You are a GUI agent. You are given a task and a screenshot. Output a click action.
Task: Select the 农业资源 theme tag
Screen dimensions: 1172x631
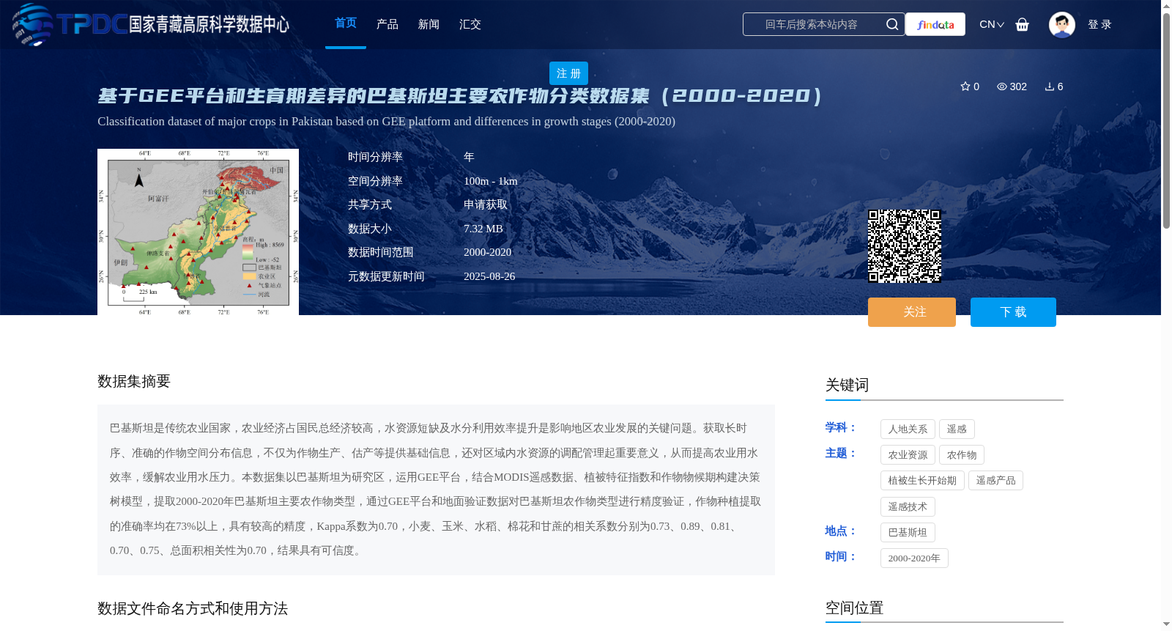908,455
